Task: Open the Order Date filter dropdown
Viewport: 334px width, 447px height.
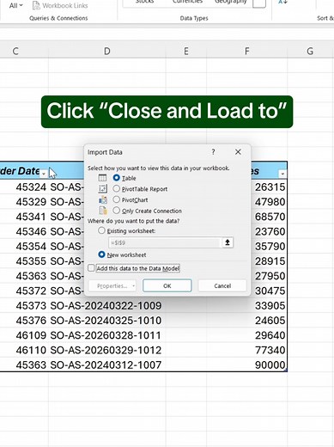Action: 44,174
